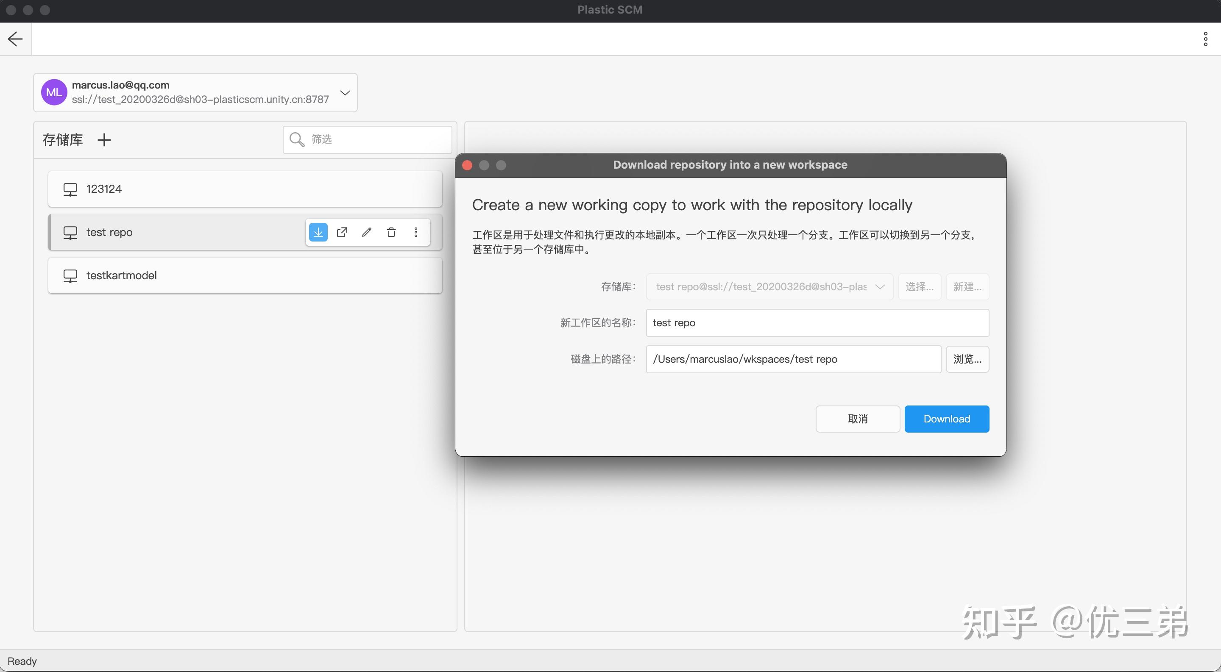Open more options dots for test repo

415,232
